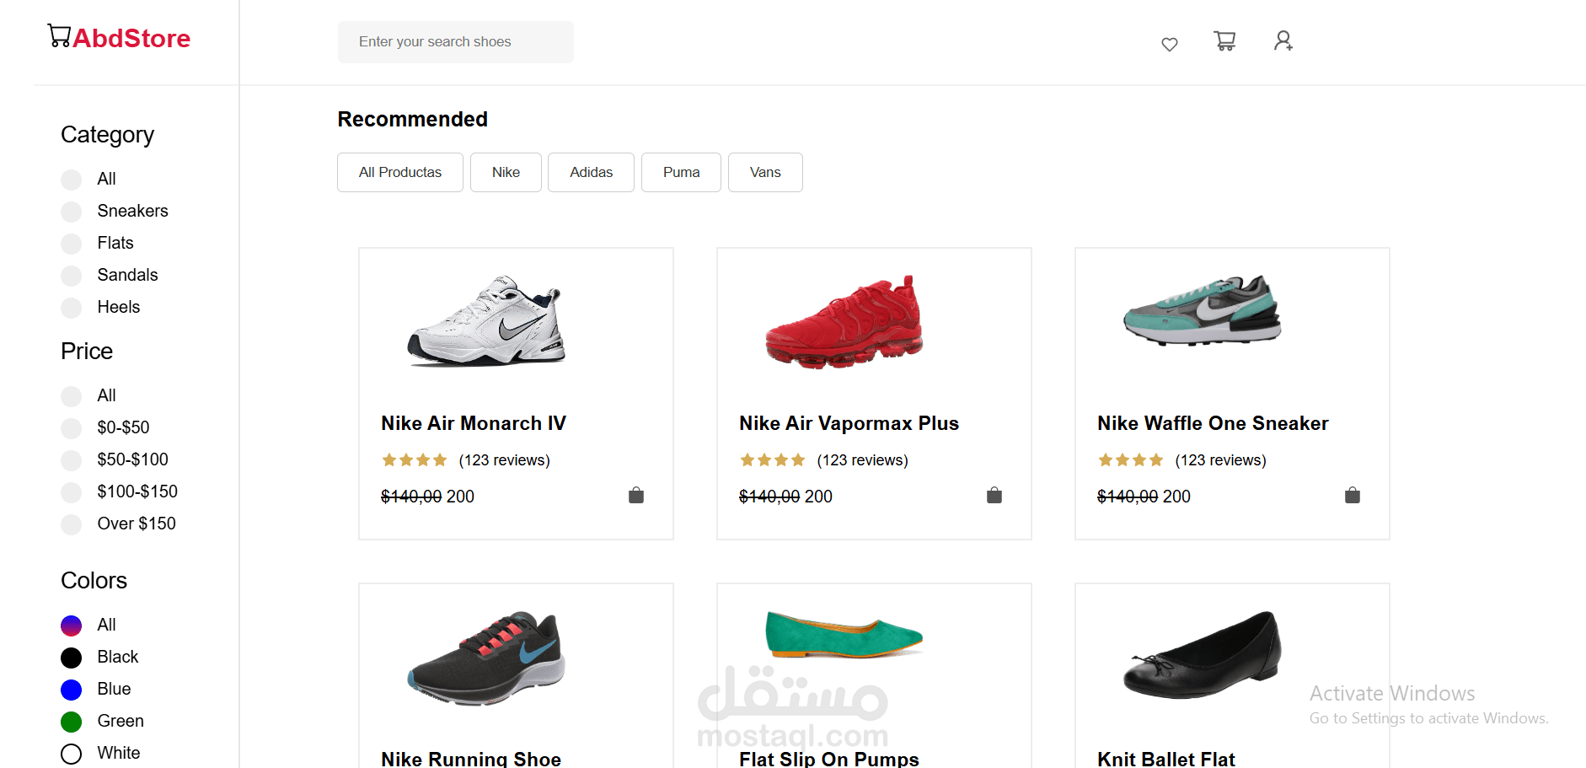
Task: Click the Nike Air Monarch IV star rating
Action: [x=414, y=460]
